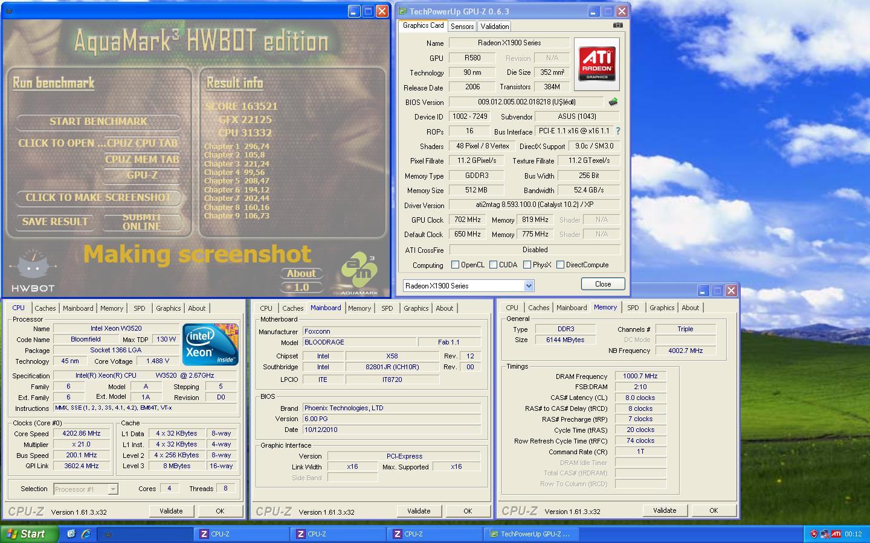Click Show Desktop quick launch icon
The image size is (870, 543).
click(71, 534)
